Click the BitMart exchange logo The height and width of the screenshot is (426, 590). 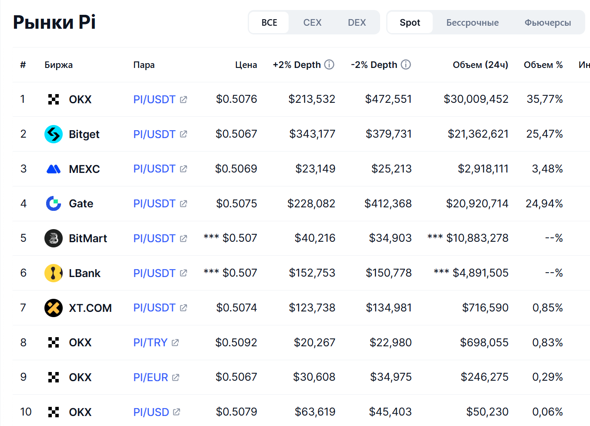[54, 238]
